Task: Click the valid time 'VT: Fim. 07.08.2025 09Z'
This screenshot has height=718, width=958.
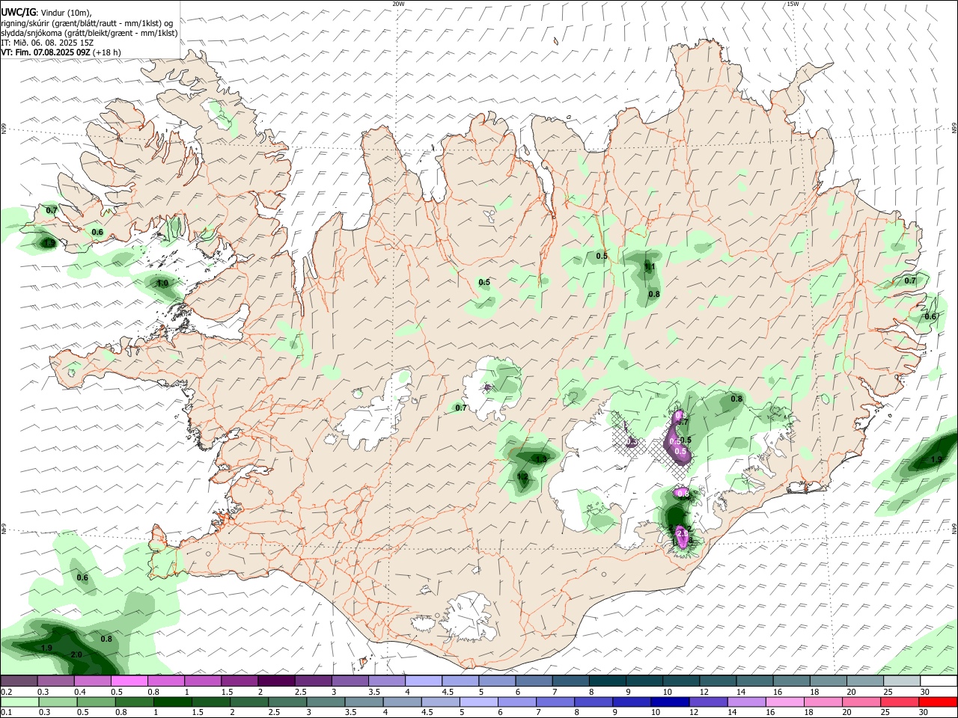Action: [x=46, y=52]
